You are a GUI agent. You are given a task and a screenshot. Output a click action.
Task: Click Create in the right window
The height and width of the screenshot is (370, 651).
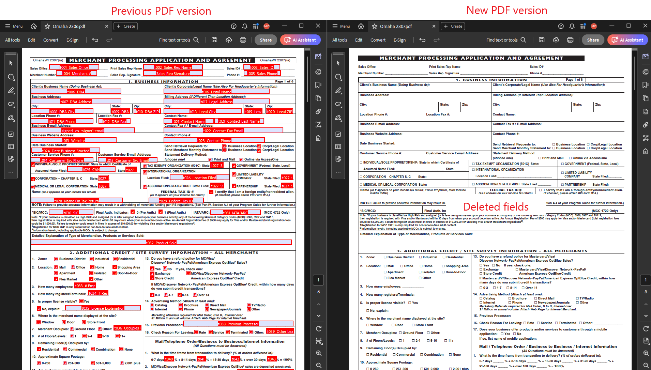coord(453,26)
